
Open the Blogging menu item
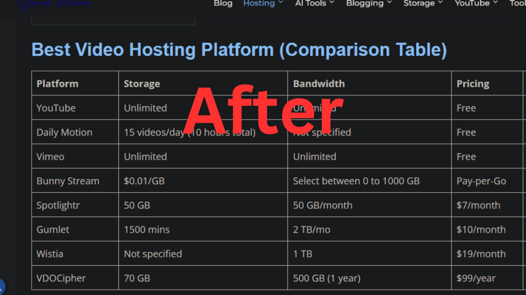click(x=365, y=3)
